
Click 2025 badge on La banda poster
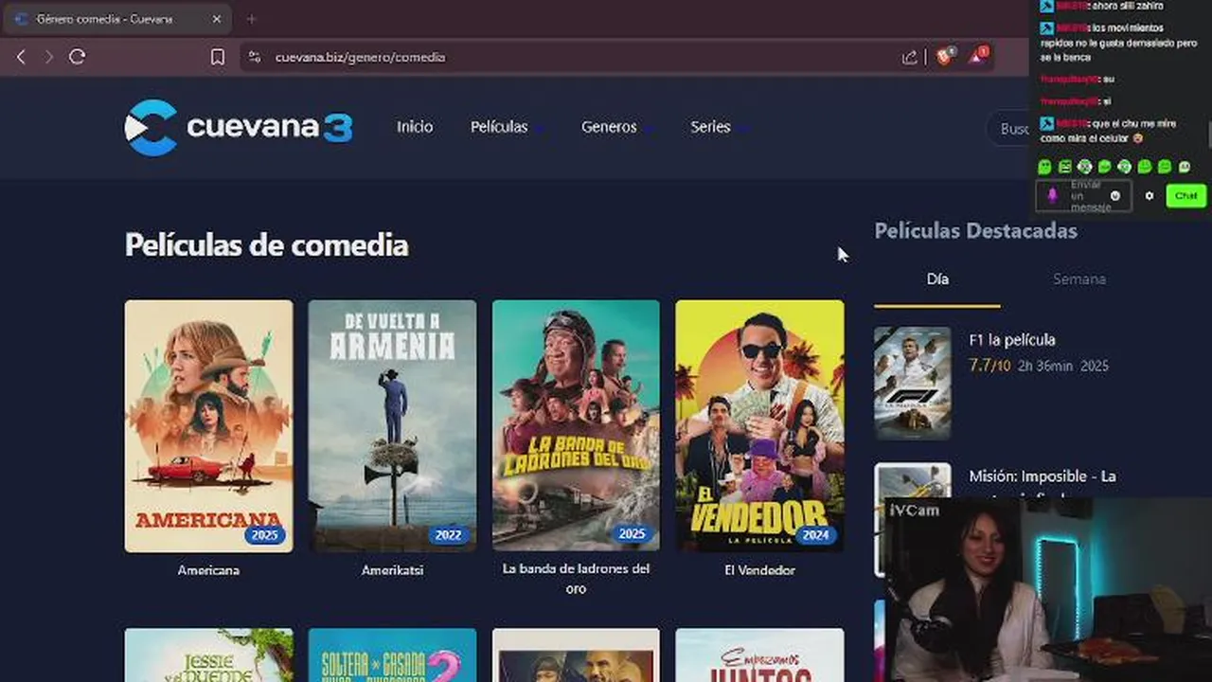633,534
